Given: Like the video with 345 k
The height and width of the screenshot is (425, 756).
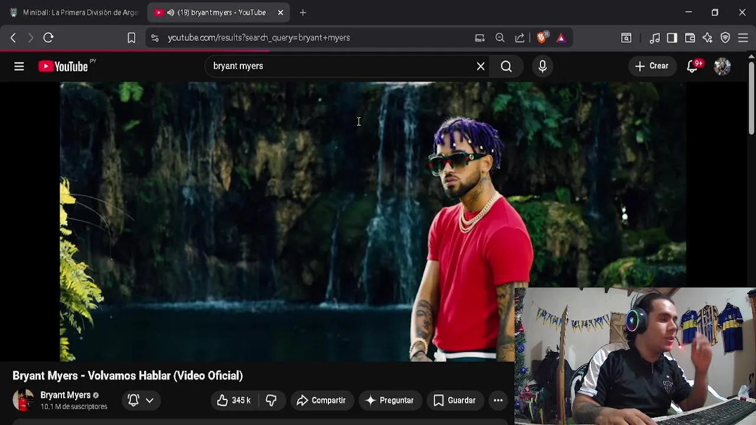Looking at the screenshot, I should click(x=234, y=400).
